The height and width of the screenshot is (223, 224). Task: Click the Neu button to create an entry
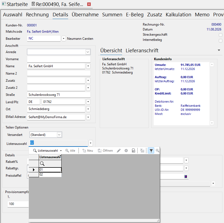click(88, 151)
